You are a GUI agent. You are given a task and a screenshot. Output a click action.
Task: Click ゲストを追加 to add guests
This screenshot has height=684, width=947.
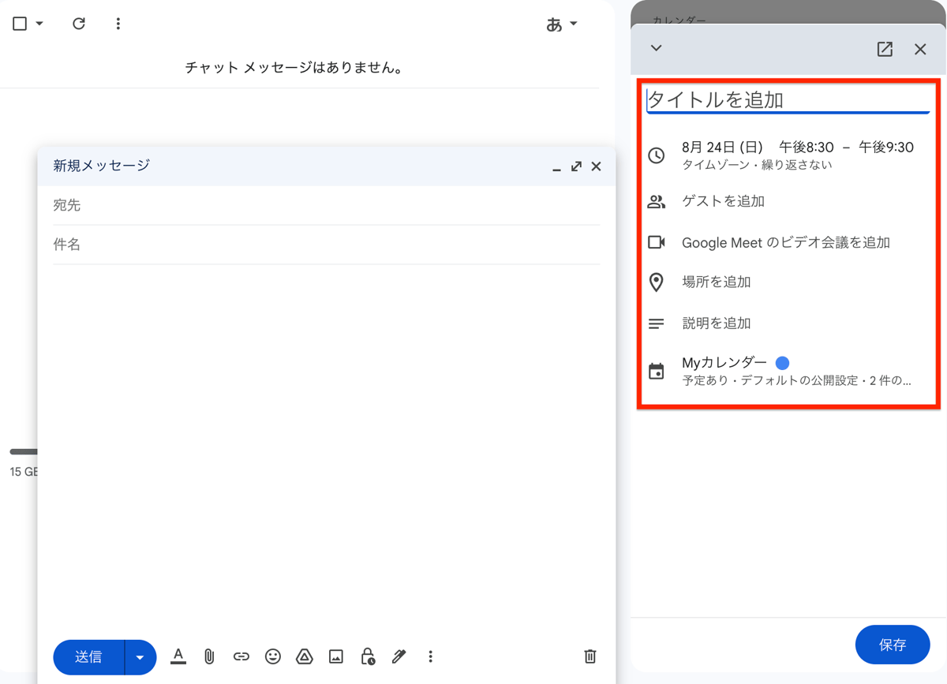[723, 201]
